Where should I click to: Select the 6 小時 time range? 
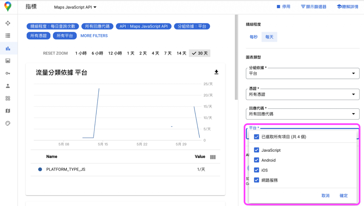(97, 53)
